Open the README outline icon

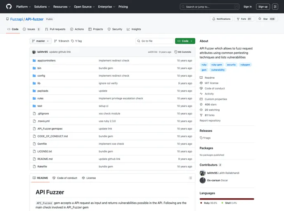(190, 178)
